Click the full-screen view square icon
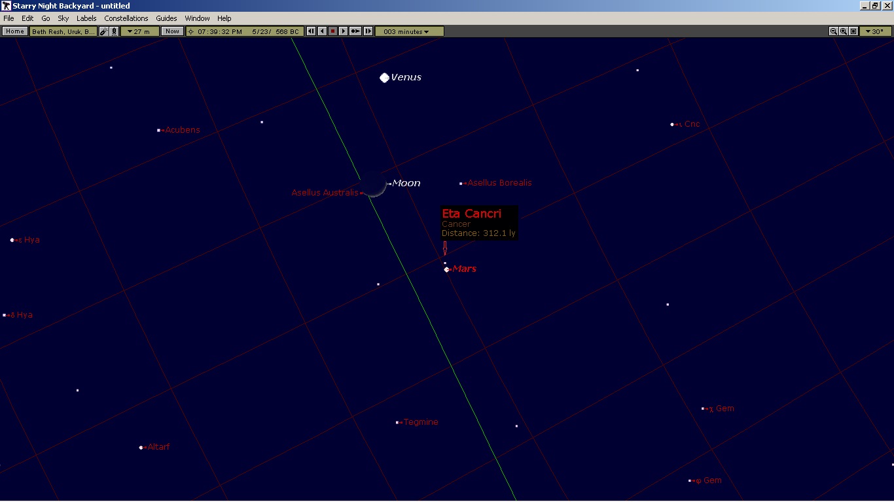894x502 pixels. (x=853, y=31)
